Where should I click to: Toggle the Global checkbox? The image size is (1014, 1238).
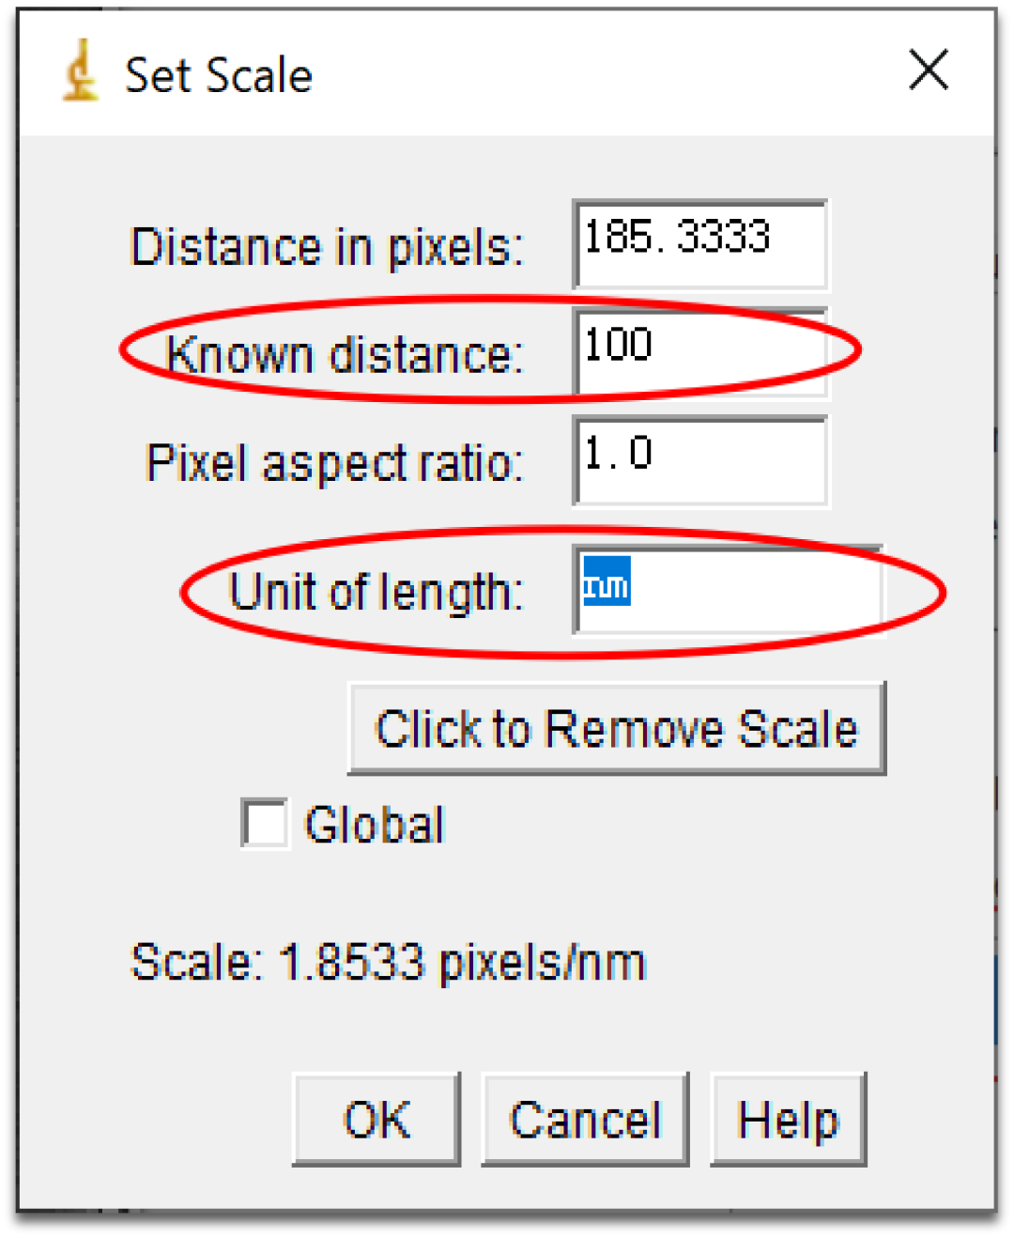pos(265,824)
